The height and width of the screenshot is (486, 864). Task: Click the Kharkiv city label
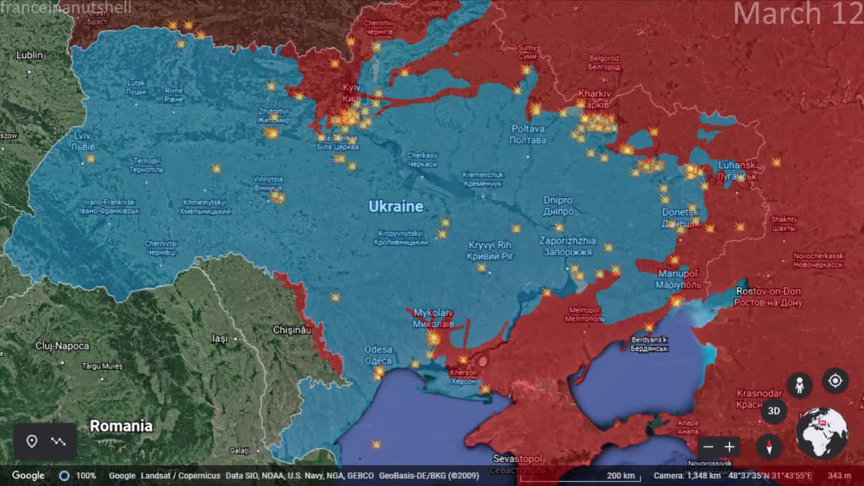tap(594, 99)
